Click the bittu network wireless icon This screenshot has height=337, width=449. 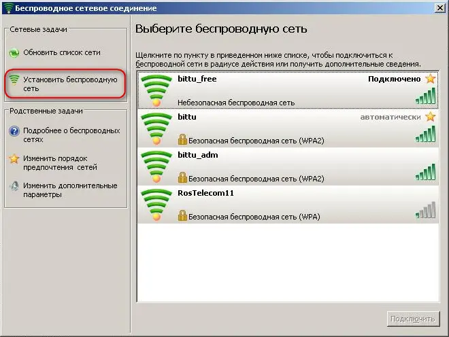pos(156,128)
